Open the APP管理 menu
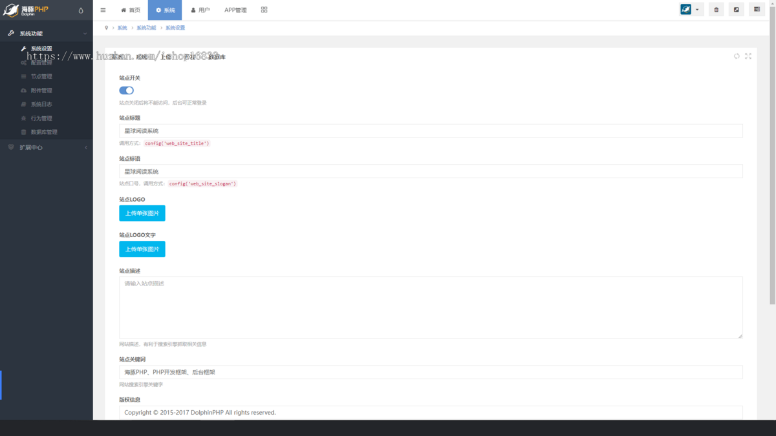Screen dimensions: 776x436 click(235, 10)
